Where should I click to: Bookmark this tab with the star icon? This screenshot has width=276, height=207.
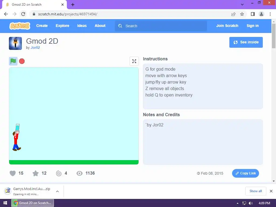click(x=242, y=14)
